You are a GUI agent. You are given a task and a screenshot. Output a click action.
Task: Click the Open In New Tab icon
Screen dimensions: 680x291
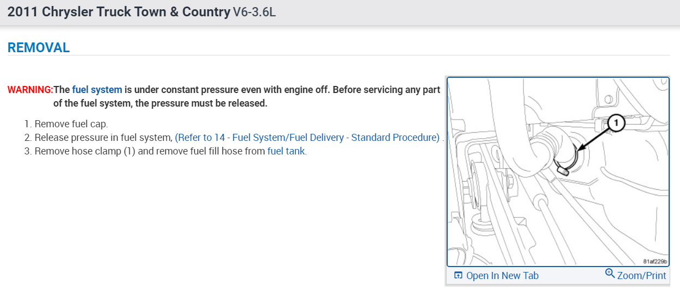[x=458, y=276]
